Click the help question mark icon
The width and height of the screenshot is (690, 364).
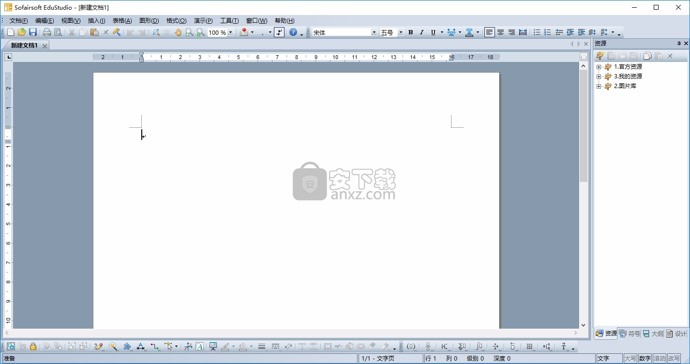[x=293, y=32]
